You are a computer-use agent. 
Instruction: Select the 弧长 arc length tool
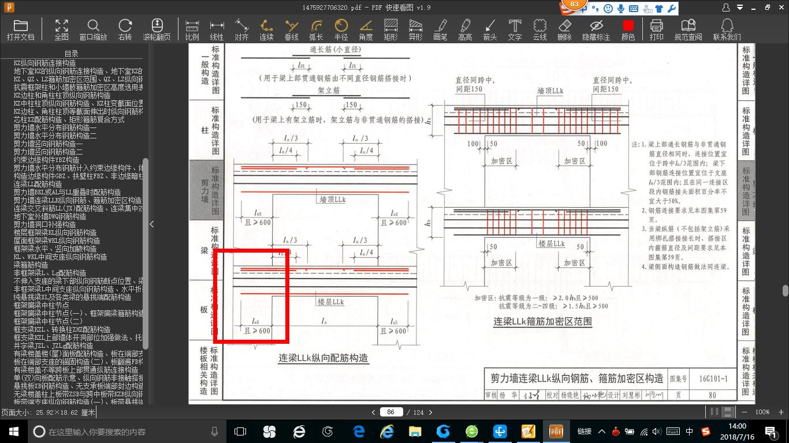(x=317, y=29)
